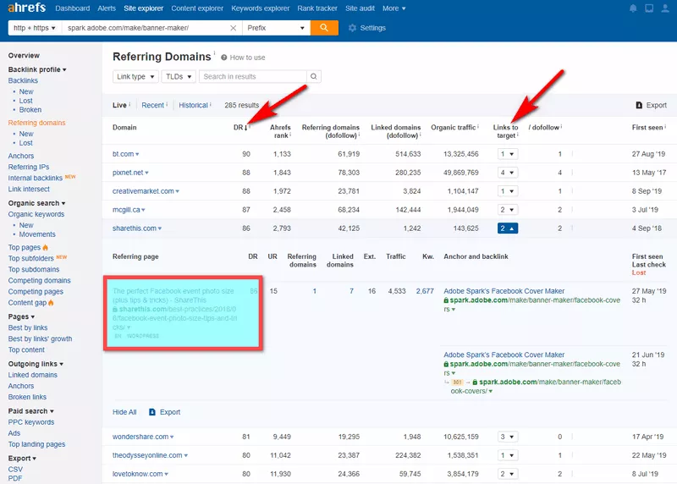The width and height of the screenshot is (677, 484).
Task: Collapse links to target for sharethis.com
Action: pyautogui.click(x=507, y=228)
